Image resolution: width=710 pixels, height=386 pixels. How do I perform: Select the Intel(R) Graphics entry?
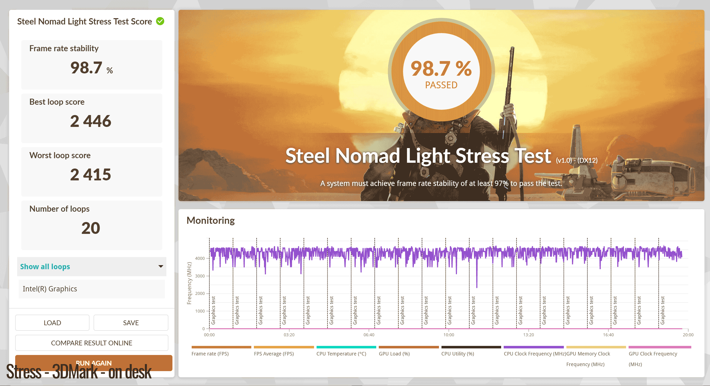click(92, 289)
